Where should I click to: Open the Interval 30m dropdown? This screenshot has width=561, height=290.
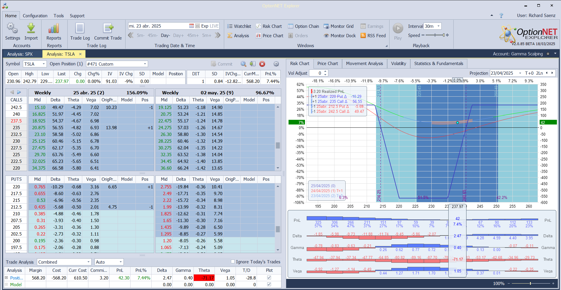coord(438,26)
